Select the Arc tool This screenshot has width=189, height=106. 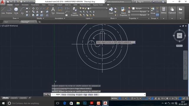[22, 11]
